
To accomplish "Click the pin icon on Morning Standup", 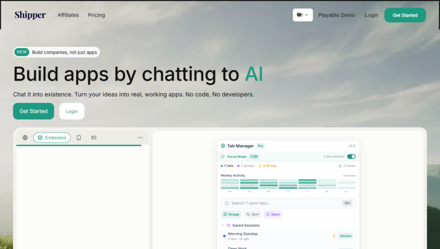I will (334, 236).
